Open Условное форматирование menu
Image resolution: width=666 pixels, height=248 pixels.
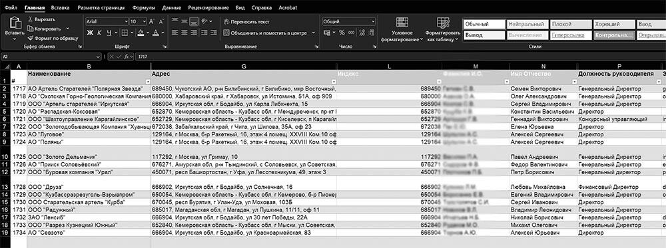(x=402, y=30)
